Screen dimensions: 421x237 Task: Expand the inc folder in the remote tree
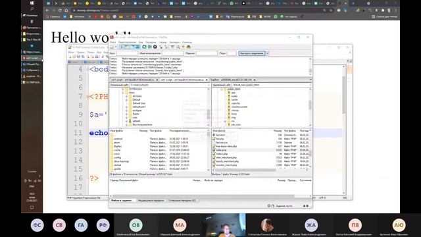tap(225, 121)
